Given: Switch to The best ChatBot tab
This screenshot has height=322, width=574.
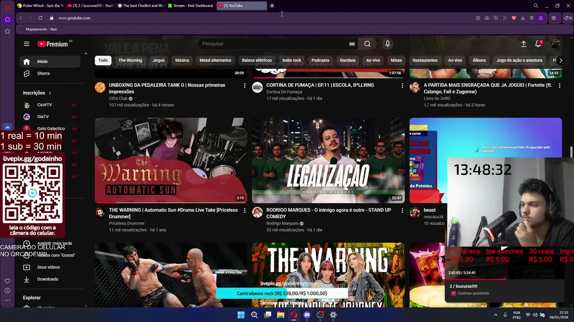Looking at the screenshot, I should (x=140, y=6).
